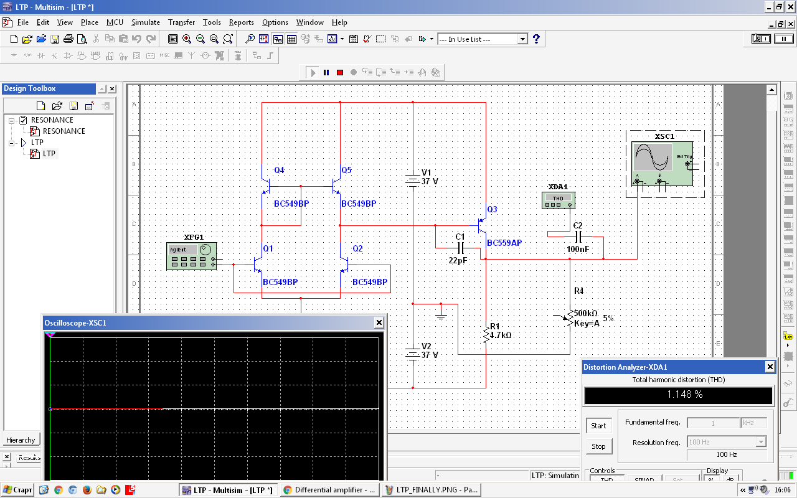Stop the simulation with red square
This screenshot has height=498, width=797.
(340, 72)
